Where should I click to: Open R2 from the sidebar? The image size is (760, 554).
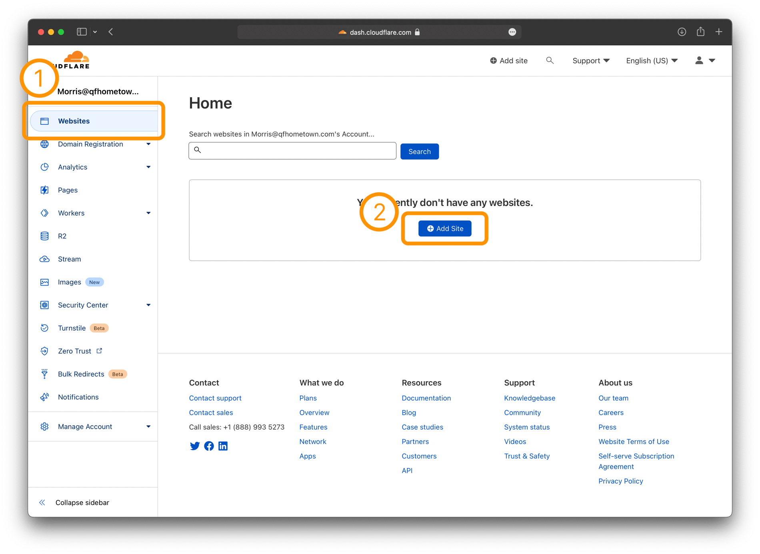(62, 236)
